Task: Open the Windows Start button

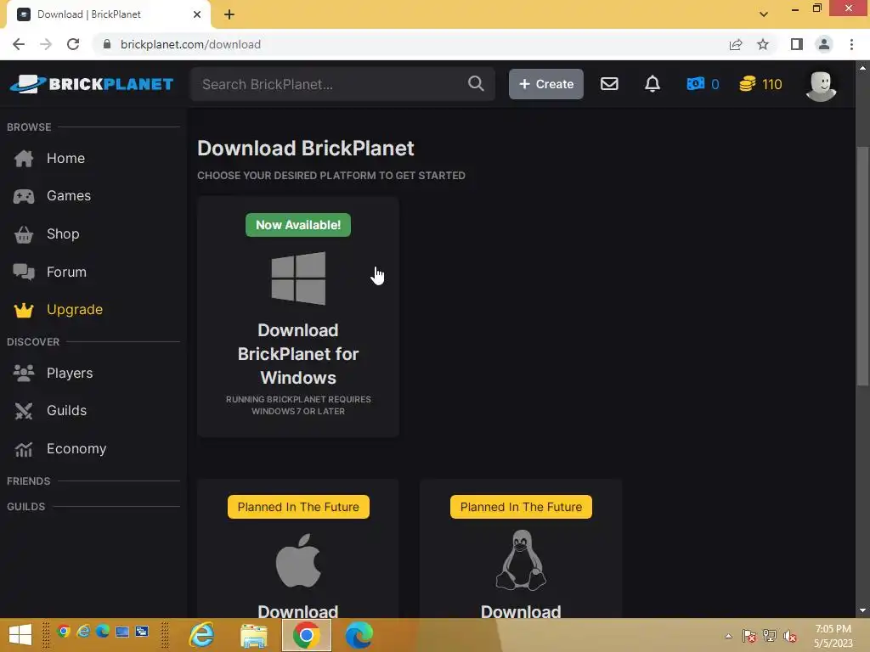Action: [20, 635]
